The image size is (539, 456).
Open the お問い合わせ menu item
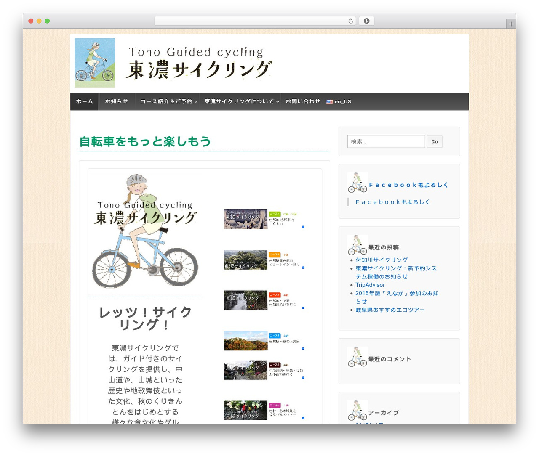[303, 101]
